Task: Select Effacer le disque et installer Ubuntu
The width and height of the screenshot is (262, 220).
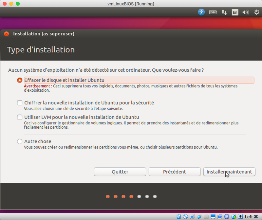Action: pyautogui.click(x=20, y=80)
